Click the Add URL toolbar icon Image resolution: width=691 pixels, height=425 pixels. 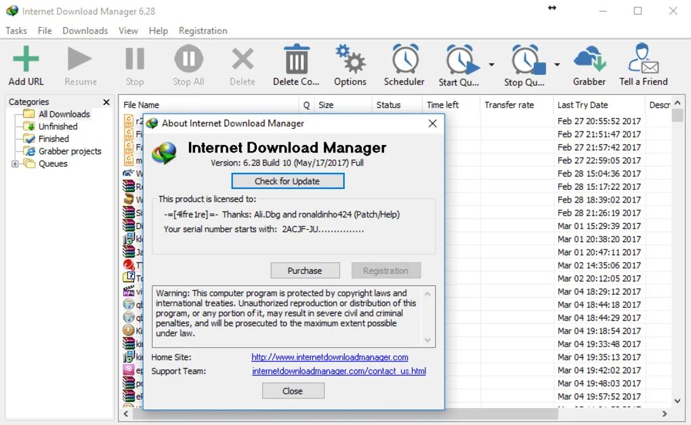(26, 59)
